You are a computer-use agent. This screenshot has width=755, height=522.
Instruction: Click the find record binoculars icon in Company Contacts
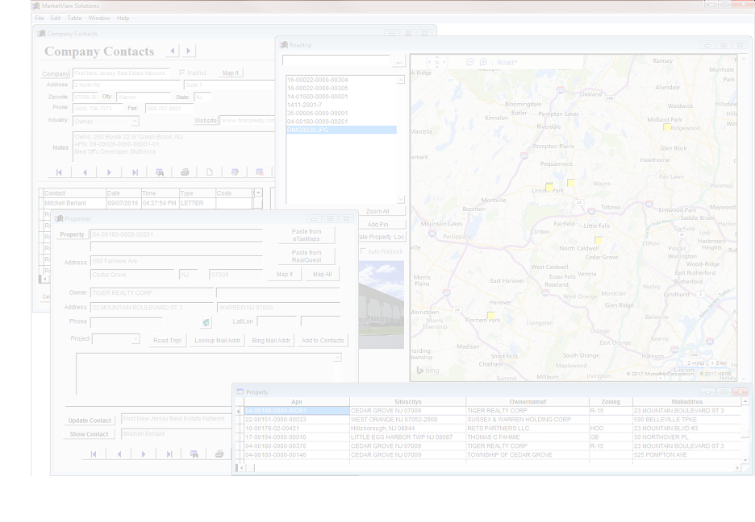(160, 172)
